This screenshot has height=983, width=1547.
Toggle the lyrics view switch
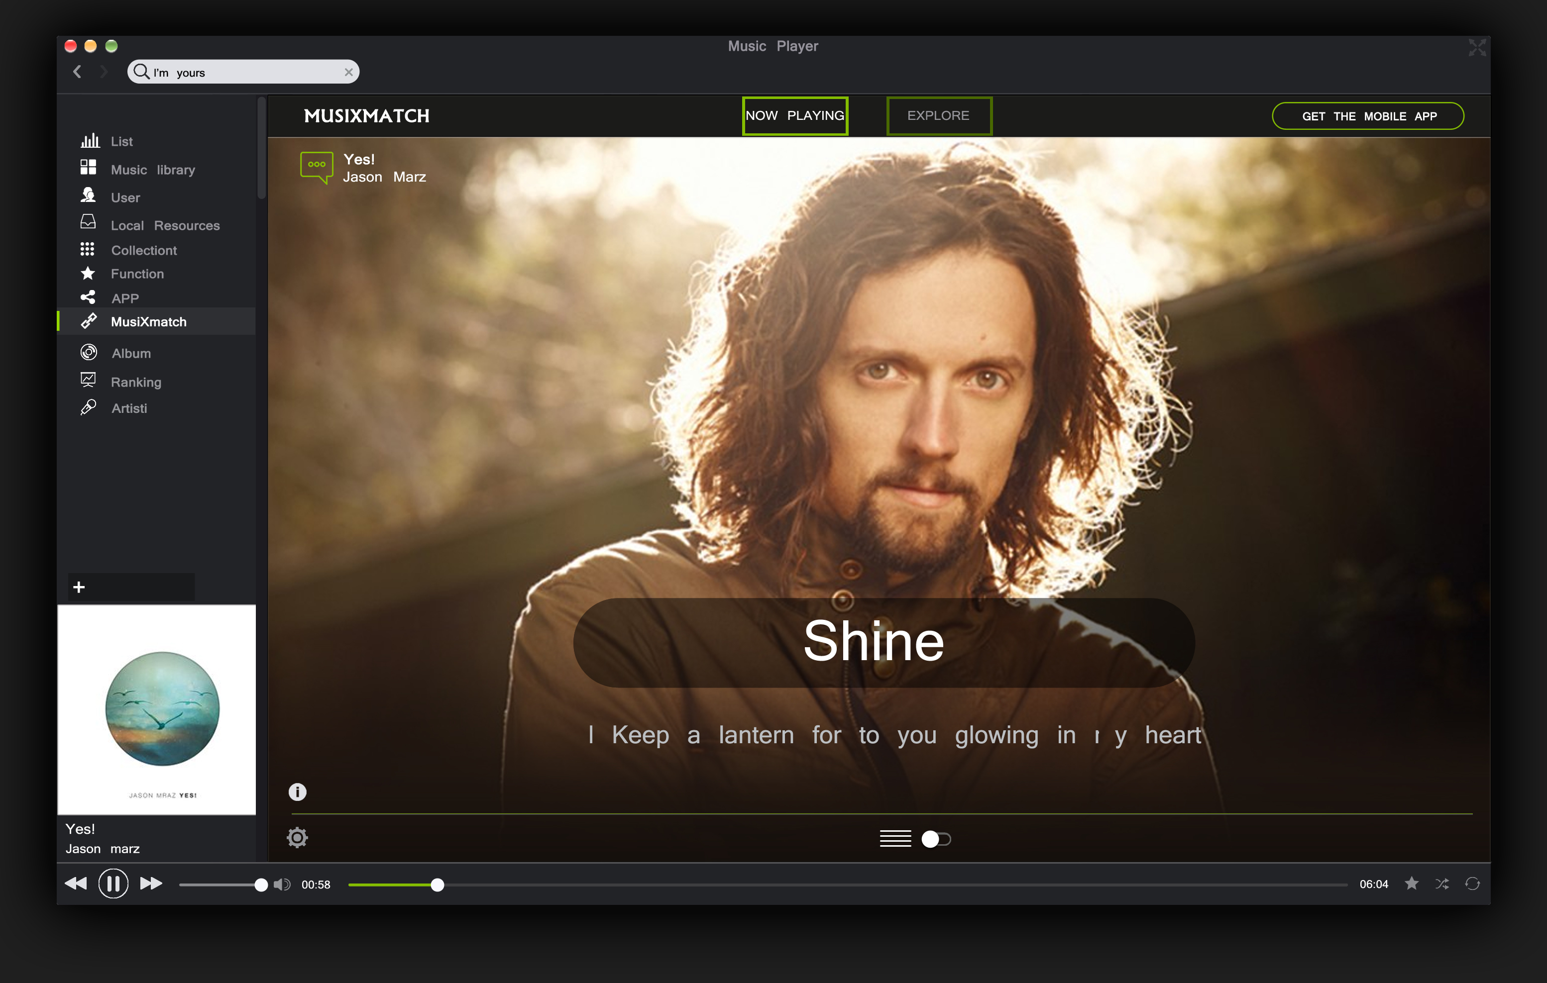pyautogui.click(x=936, y=839)
